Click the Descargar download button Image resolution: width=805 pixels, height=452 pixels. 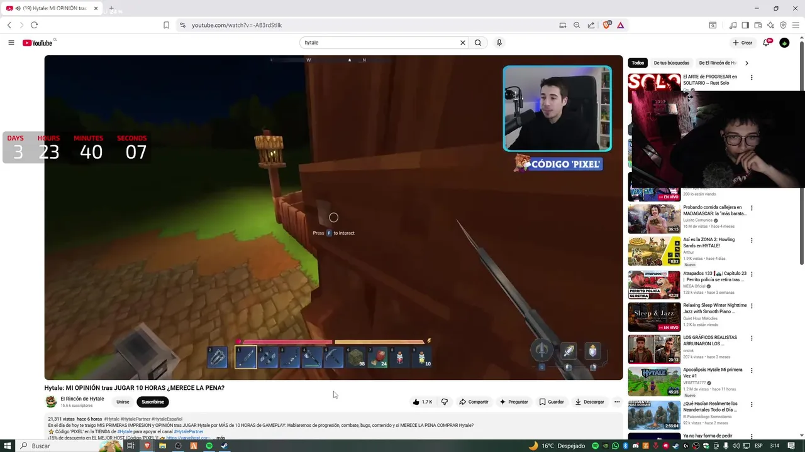[x=589, y=402]
